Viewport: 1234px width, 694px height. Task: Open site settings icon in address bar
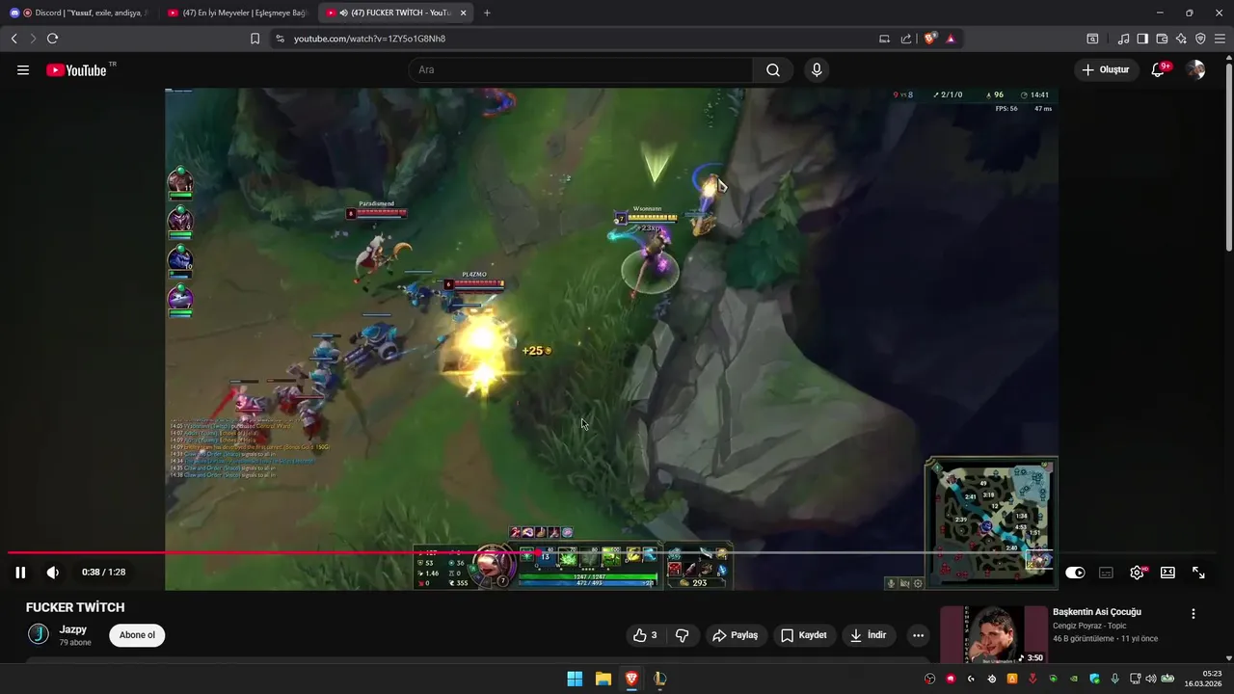coord(280,39)
